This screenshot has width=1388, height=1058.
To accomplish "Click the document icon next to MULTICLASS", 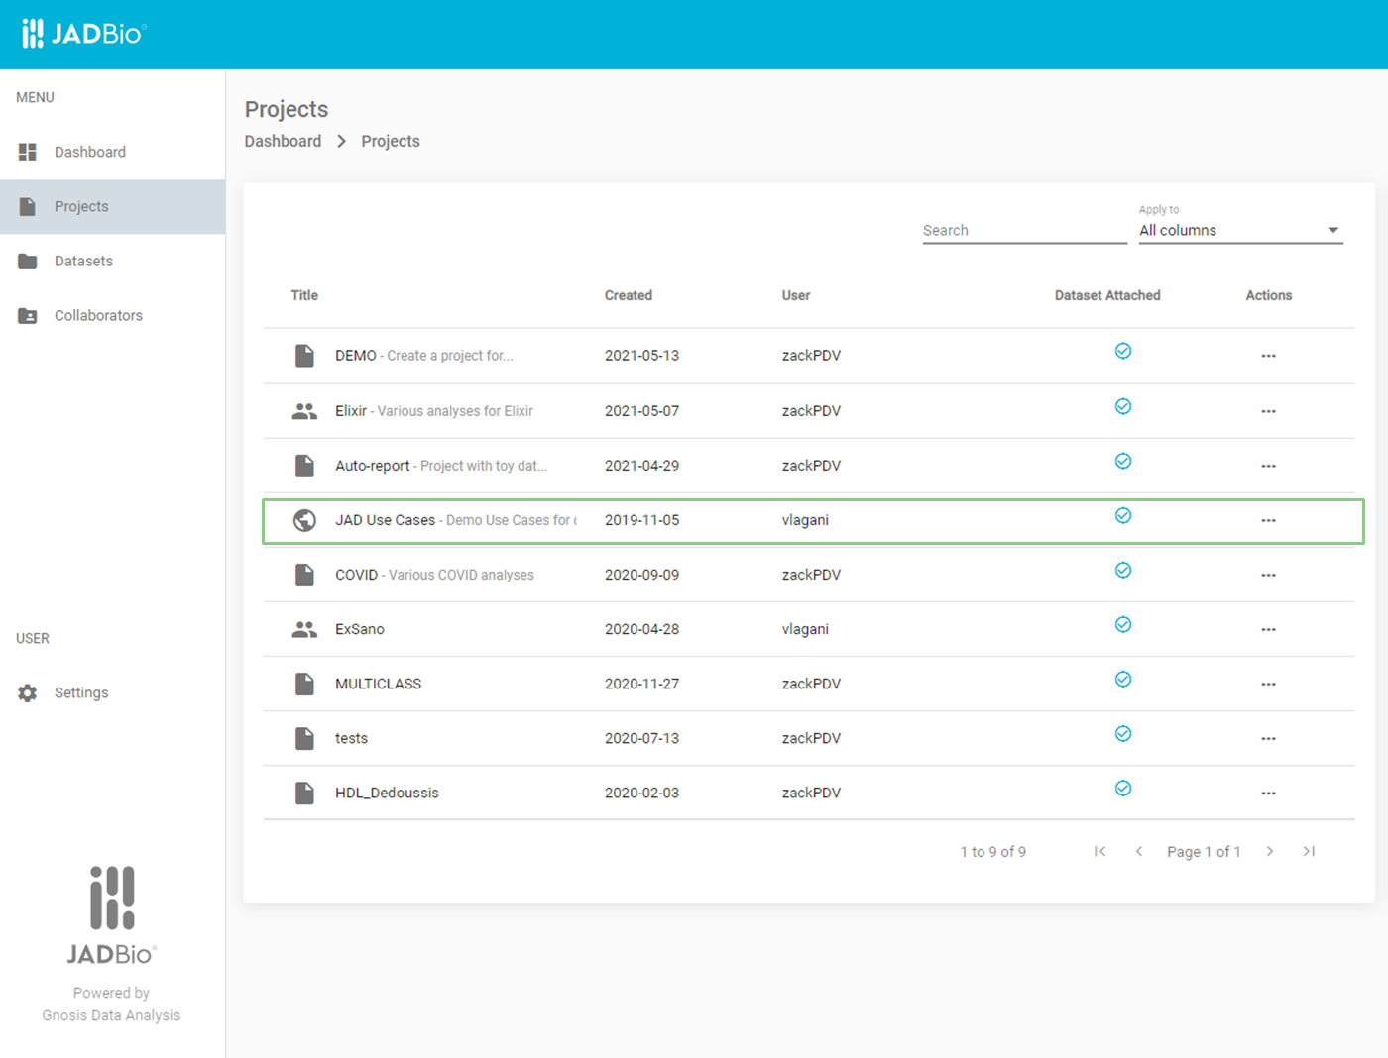I will tap(304, 684).
